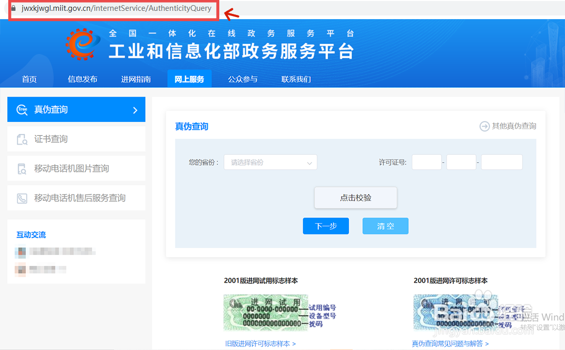
Task: Open the 联系我们 navigation tab
Action: click(x=296, y=79)
